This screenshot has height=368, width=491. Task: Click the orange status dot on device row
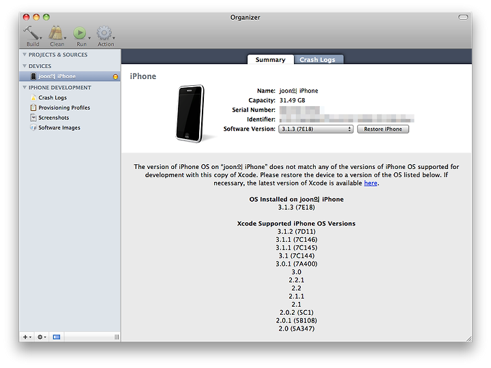(115, 76)
